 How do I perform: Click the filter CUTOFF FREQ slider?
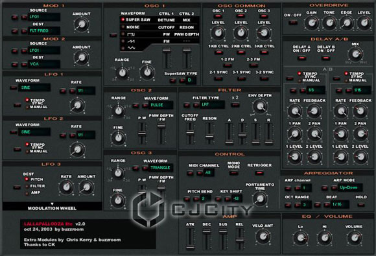(190, 134)
